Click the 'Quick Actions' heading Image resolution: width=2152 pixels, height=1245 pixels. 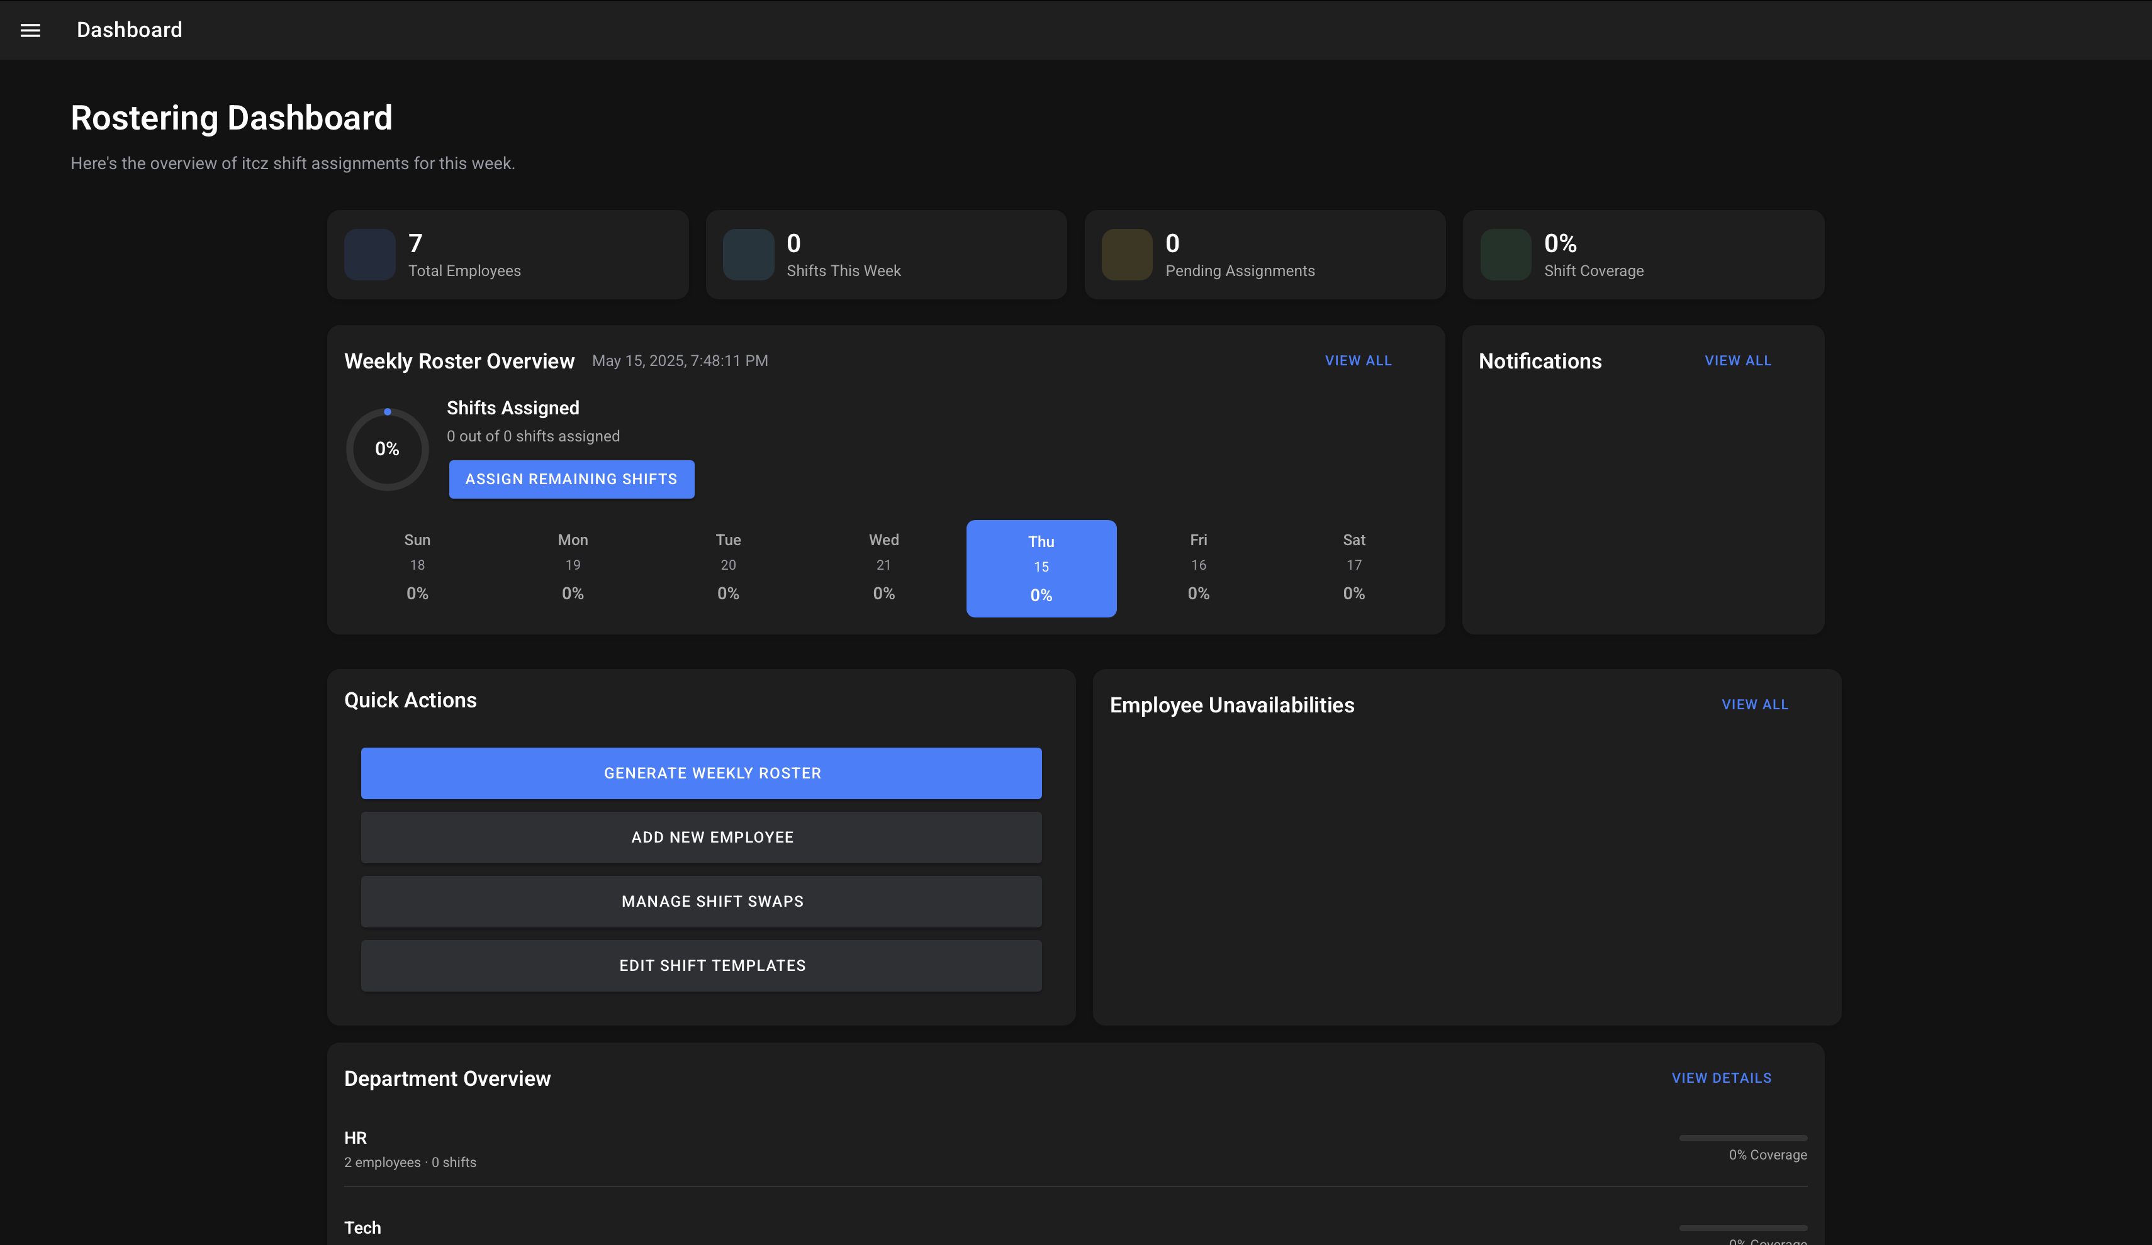click(x=411, y=700)
